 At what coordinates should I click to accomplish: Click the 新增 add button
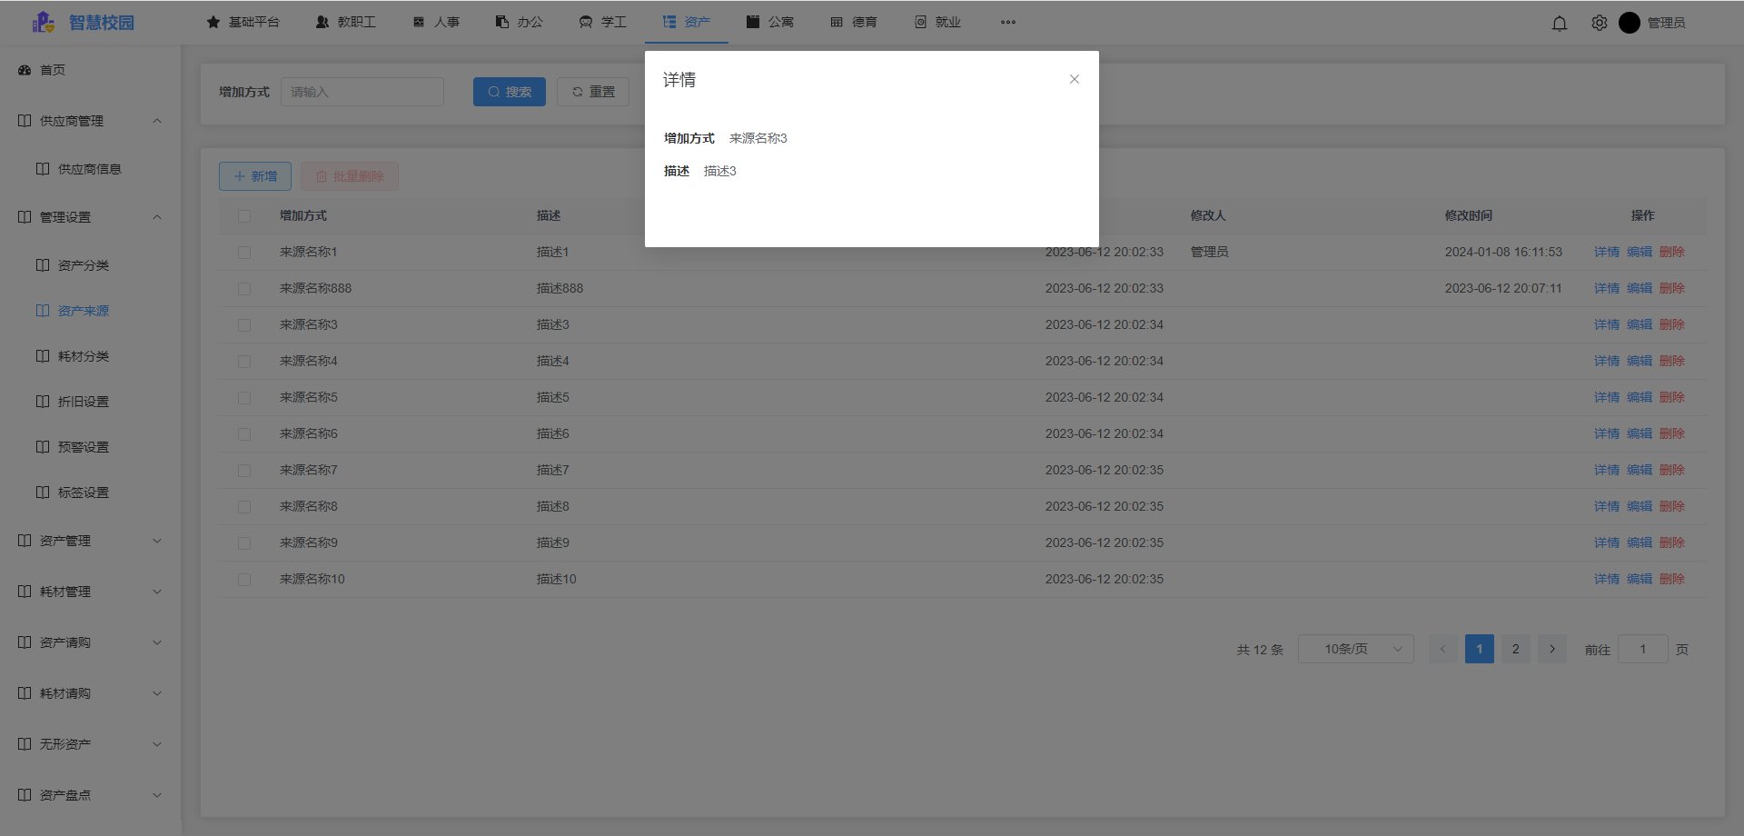(254, 175)
